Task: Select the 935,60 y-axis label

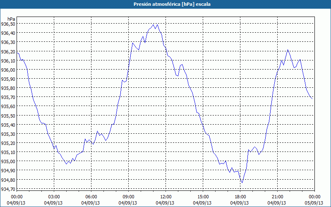Action: (8, 106)
